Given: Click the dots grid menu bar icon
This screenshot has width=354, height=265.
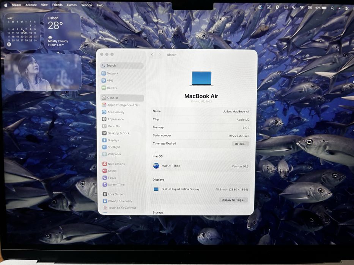Looking at the screenshot, I should click(286, 7).
